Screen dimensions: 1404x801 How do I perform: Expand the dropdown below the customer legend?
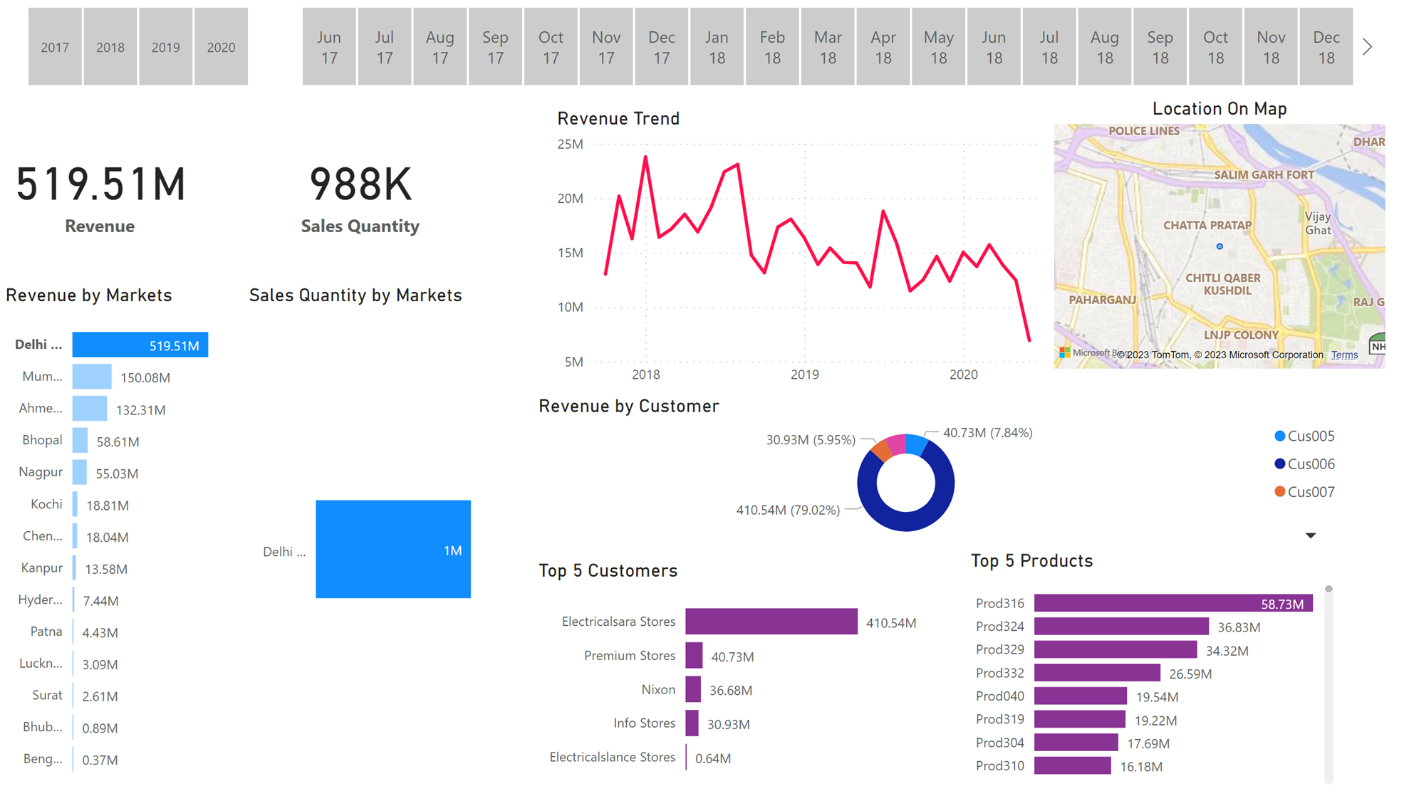(1309, 535)
